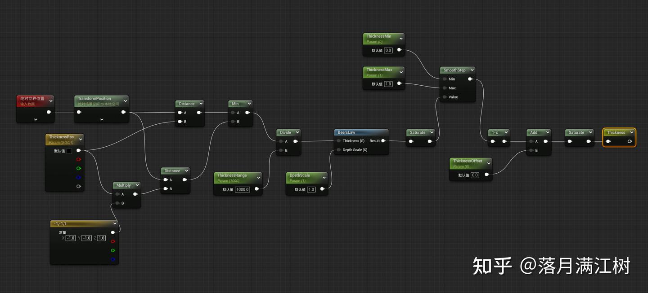Click the ThicknessPos alpha channel output pin
648x293 pixels.
(x=79, y=186)
